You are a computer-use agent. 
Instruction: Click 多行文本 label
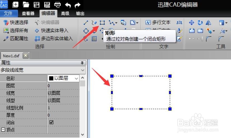(x=161, y=22)
